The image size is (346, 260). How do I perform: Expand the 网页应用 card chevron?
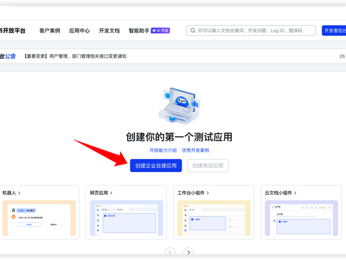[x=111, y=193]
